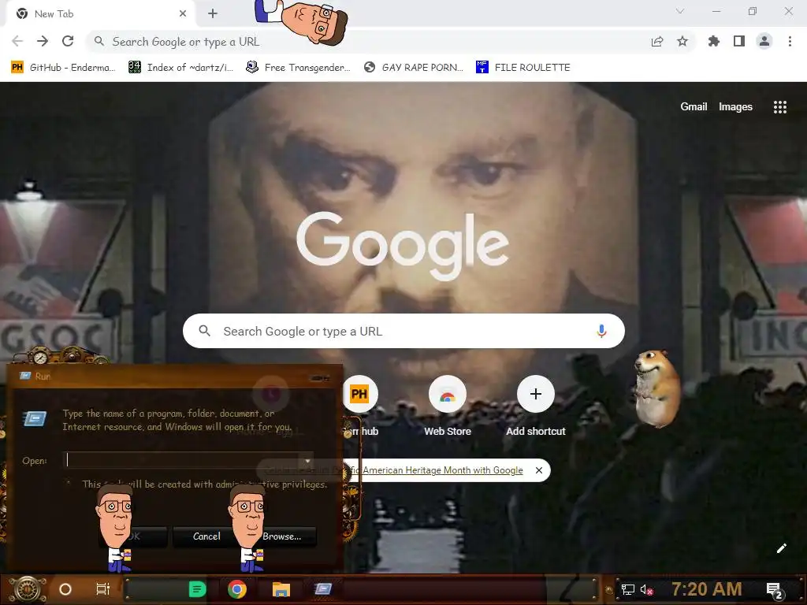Open the Chrome profile avatar icon
Image resolution: width=807 pixels, height=605 pixels.
click(x=764, y=41)
